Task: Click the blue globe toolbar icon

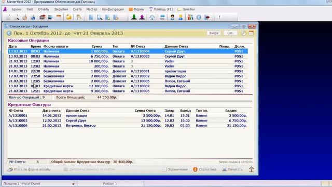Action: coord(33,17)
